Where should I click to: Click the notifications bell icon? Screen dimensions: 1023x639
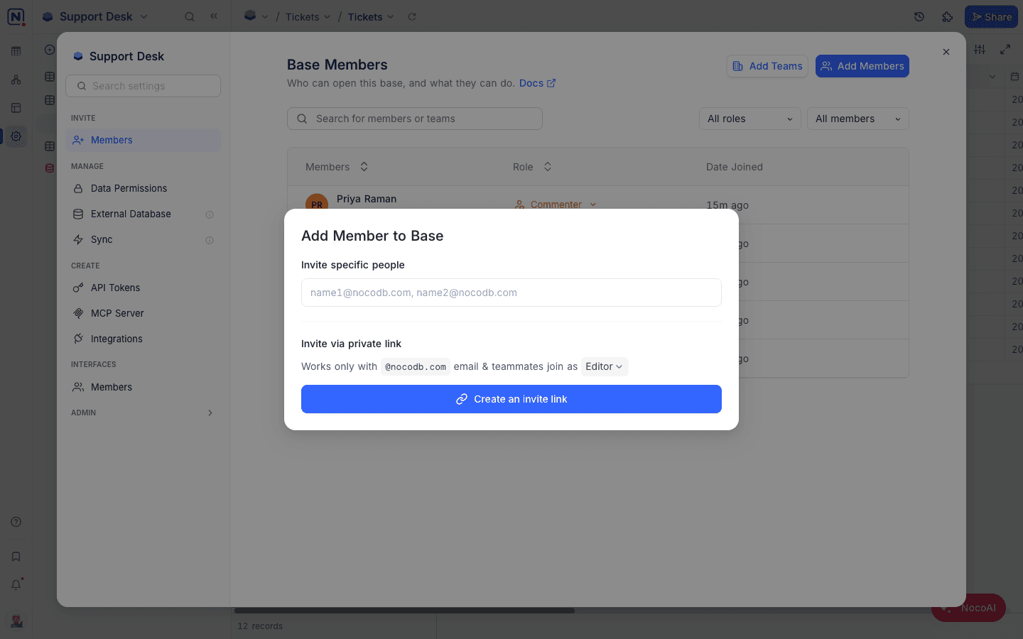(16, 585)
